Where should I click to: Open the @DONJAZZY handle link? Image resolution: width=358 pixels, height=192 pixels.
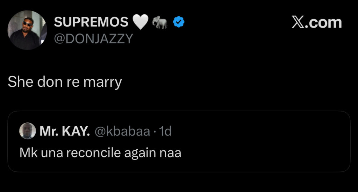click(93, 38)
